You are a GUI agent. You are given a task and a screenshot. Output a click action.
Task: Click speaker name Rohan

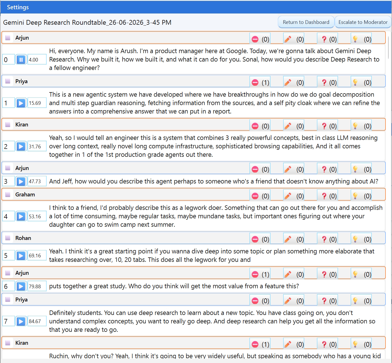[x=23, y=238]
